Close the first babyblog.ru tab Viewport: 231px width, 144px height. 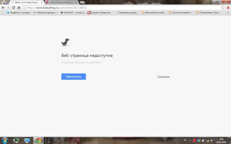[42, 2]
